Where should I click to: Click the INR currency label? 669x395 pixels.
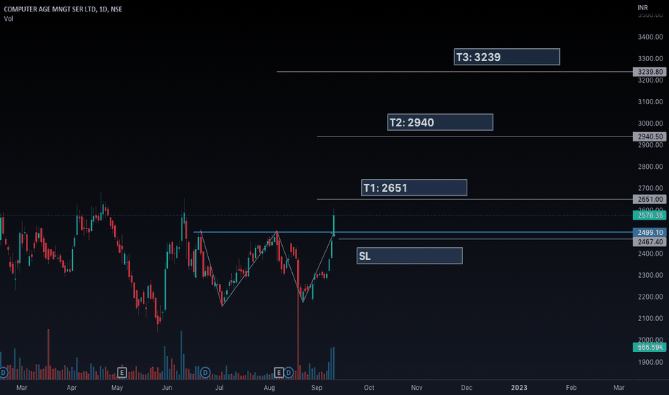642,8
